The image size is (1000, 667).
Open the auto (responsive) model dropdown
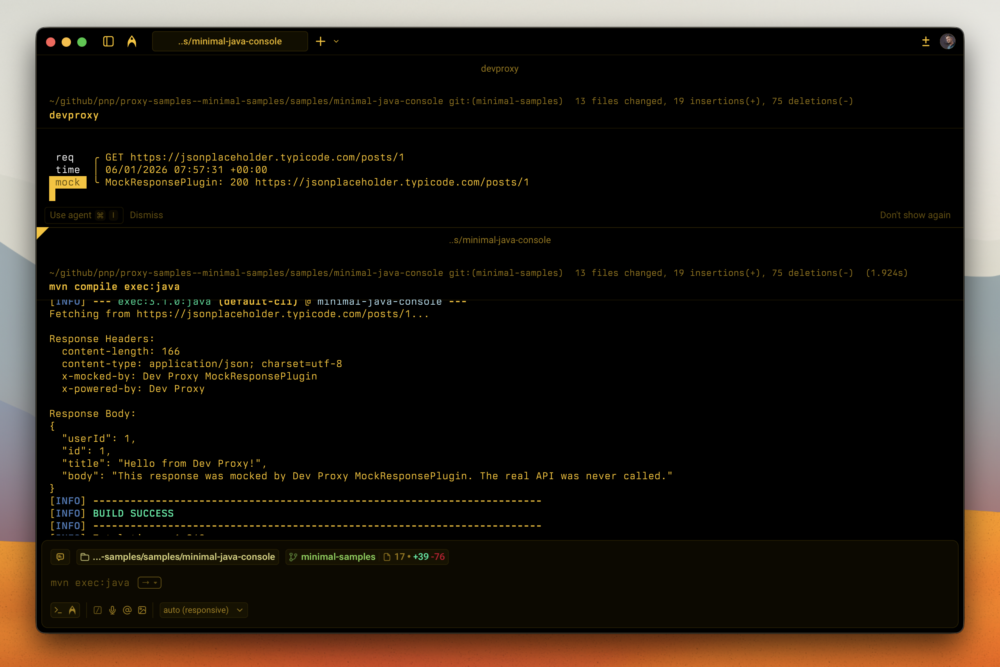[x=203, y=610]
